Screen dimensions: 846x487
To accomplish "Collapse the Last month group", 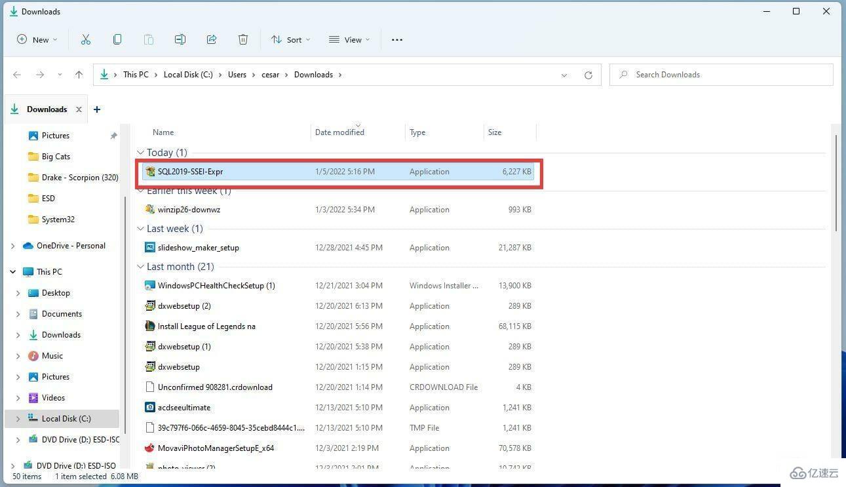I will tap(140, 267).
